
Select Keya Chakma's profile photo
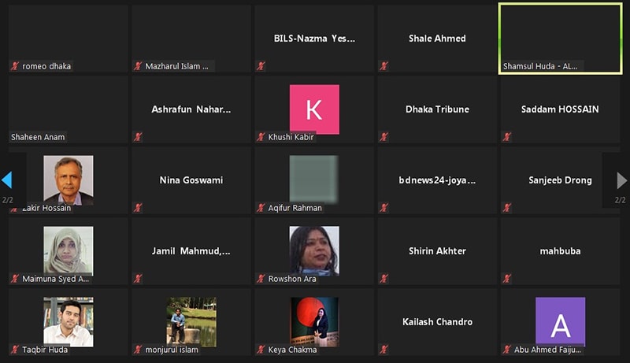click(x=314, y=321)
